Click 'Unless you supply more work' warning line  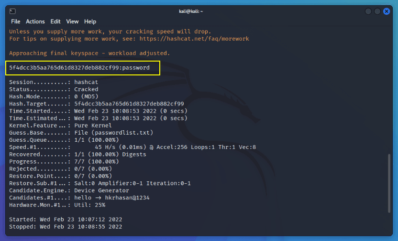[x=110, y=31]
